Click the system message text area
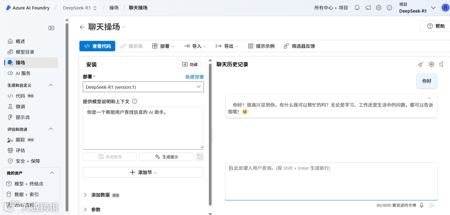 (x=143, y=128)
